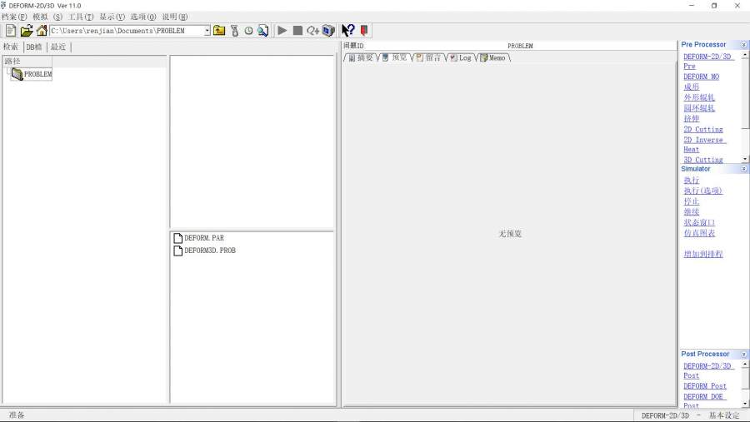The height and width of the screenshot is (422, 750).
Task: Open the 显示(V) menu
Action: click(112, 17)
